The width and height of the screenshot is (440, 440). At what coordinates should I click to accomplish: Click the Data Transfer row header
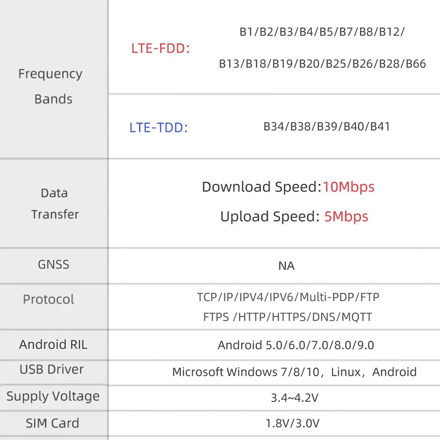pyautogui.click(x=55, y=204)
